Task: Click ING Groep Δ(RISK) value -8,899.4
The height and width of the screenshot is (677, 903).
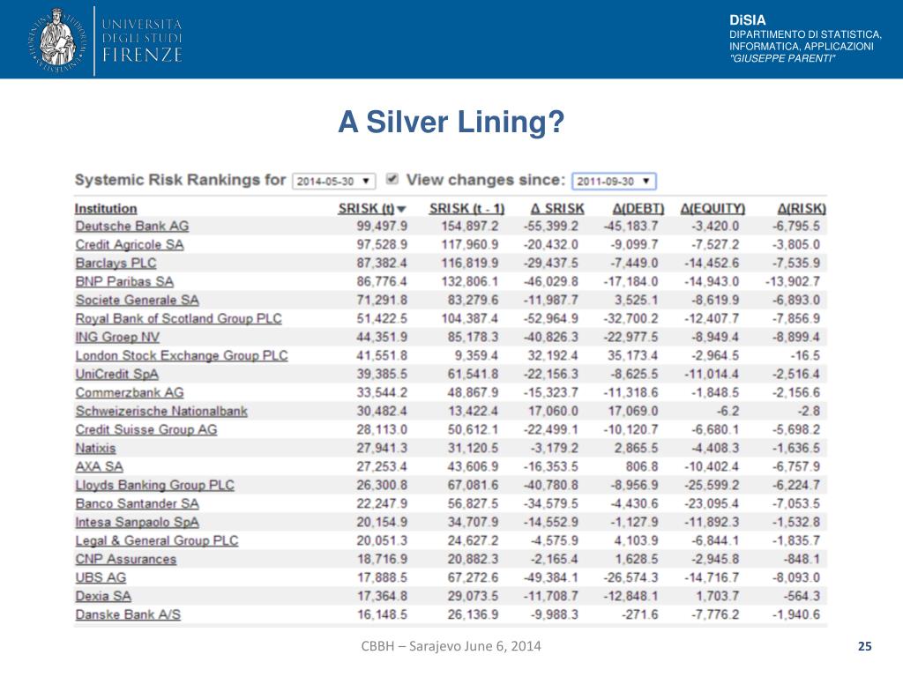Action: [x=796, y=337]
